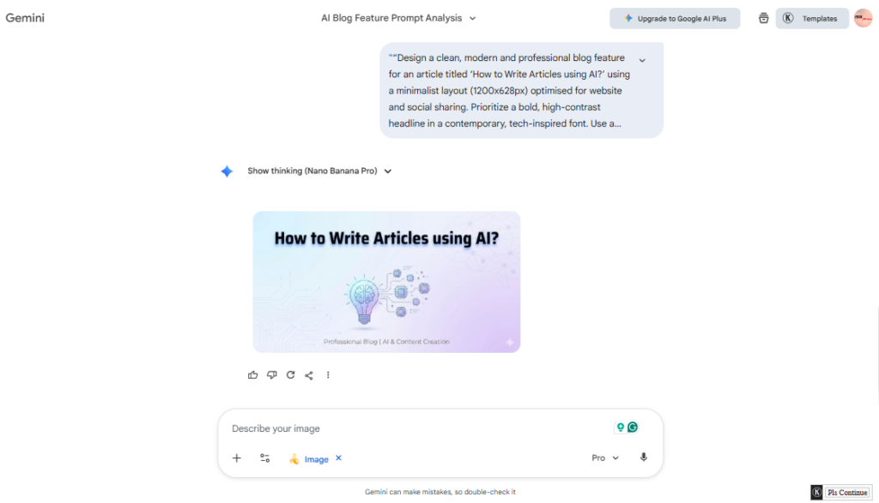
Task: Open the Pro model selector dropdown
Action: point(605,458)
